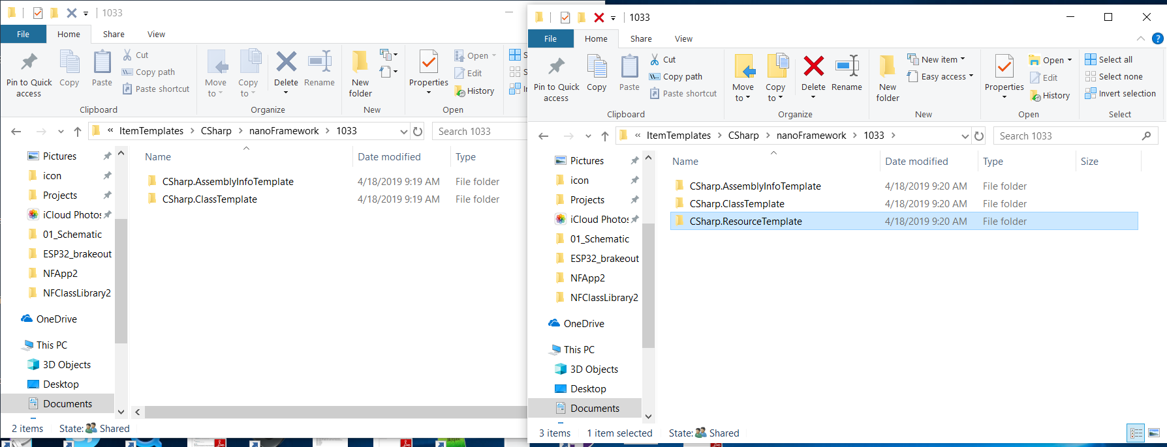Switch to Details view icon in right status bar

[1136, 433]
